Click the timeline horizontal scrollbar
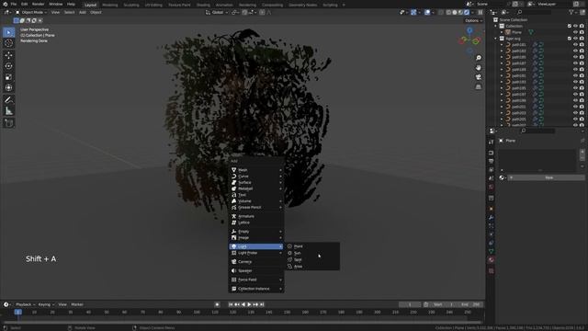Screen dimensions: 588x331 point(243,322)
